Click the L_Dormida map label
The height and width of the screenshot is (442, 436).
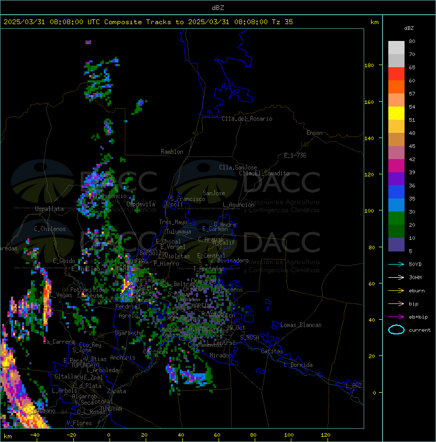(x=298, y=365)
